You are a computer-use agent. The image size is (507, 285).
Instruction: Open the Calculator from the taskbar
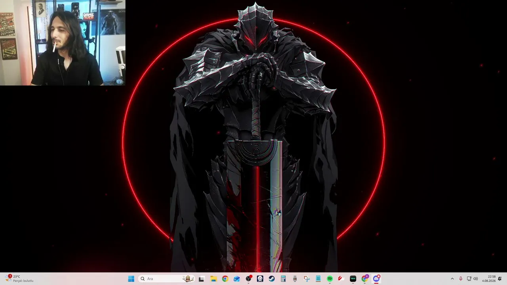pos(283,279)
